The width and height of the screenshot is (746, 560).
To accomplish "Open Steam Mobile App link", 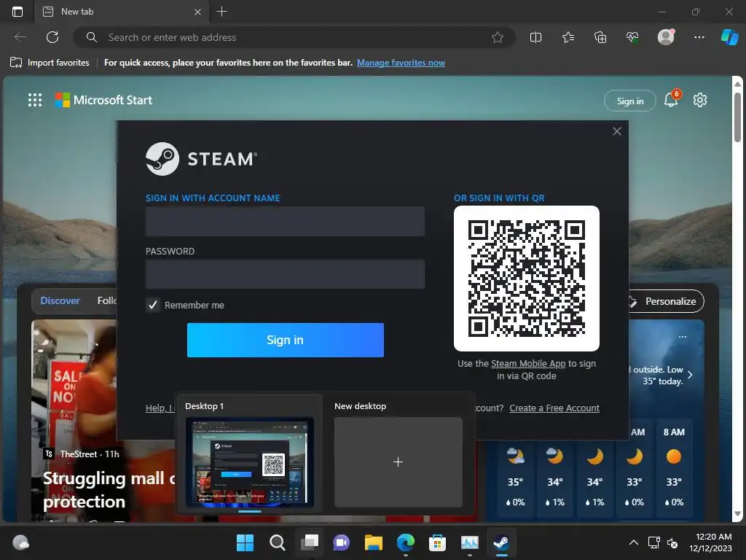I will pos(528,363).
